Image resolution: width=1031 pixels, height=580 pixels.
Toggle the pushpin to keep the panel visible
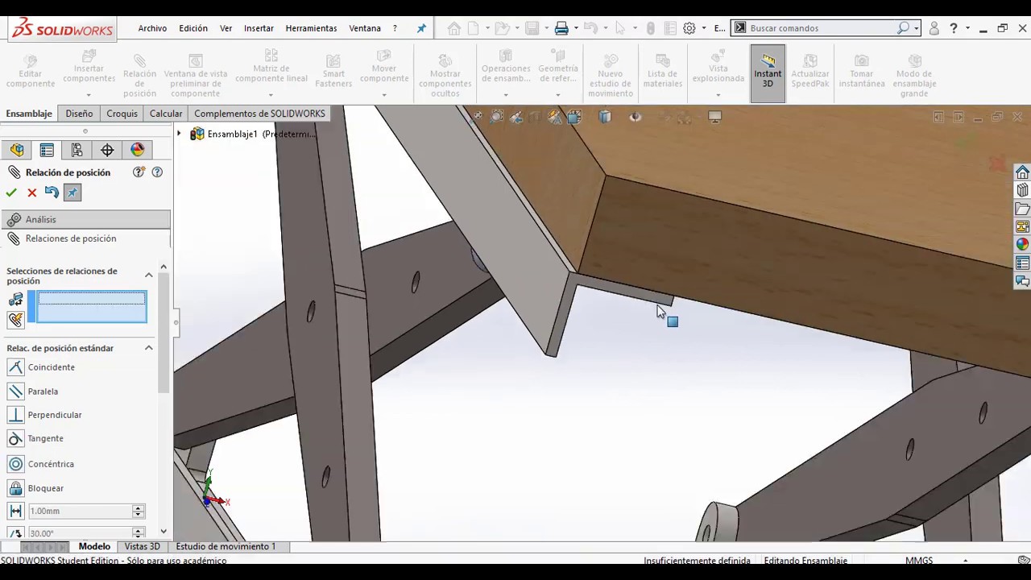pos(72,193)
